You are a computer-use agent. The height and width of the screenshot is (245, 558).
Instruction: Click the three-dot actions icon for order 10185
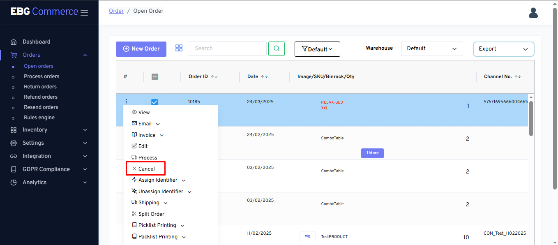click(126, 101)
